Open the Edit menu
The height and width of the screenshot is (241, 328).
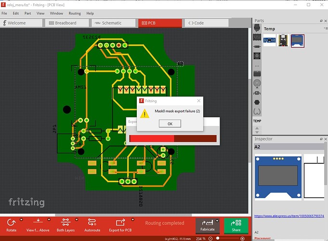pyautogui.click(x=16, y=13)
